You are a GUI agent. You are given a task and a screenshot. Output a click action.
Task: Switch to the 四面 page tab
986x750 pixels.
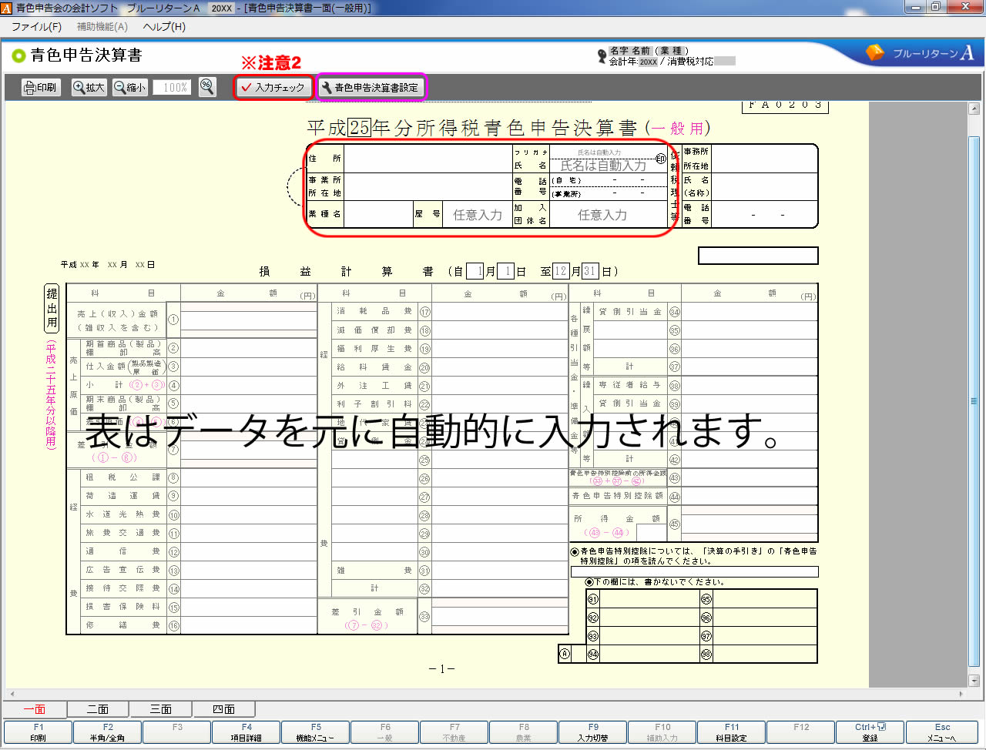point(223,709)
